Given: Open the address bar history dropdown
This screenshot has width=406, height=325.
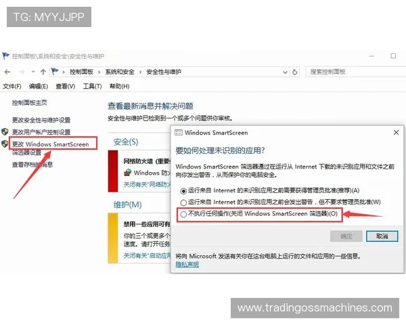Looking at the screenshot, I should click(x=285, y=72).
